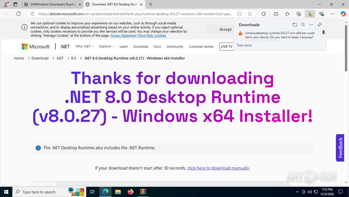Add this page to favorites
The height and width of the screenshot is (197, 349).
[x=250, y=14]
